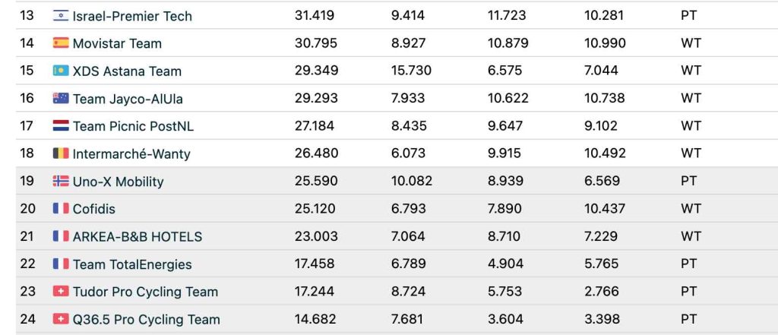Click the Swiss flag beside Q36.5 Pro Cycling
The image size is (778, 335).
tap(61, 319)
